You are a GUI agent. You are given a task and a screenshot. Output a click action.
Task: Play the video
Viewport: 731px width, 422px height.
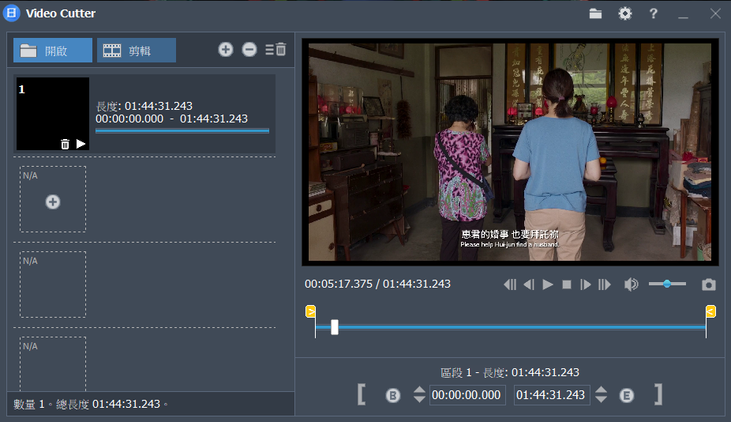(548, 284)
